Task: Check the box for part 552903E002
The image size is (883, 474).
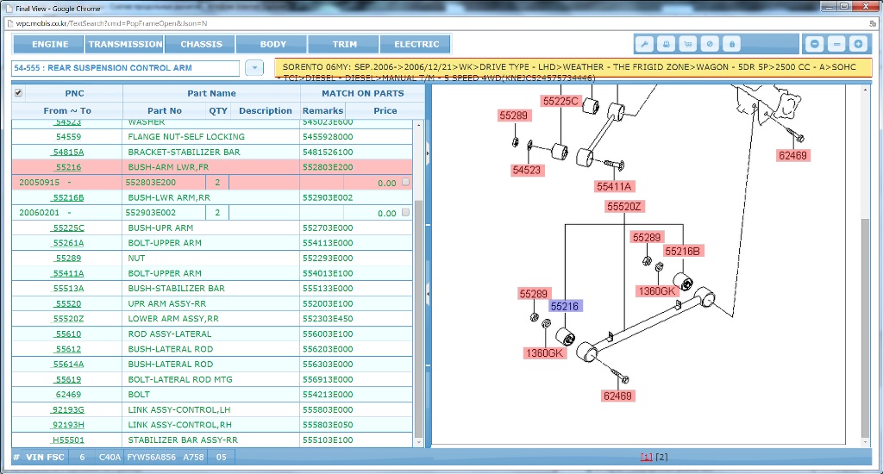Action: [405, 213]
